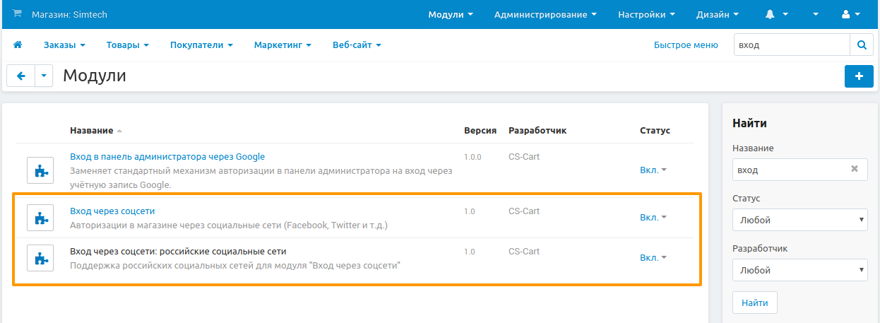Open the Статус filter dropdown
This screenshot has width=880, height=323.
coord(799,220)
